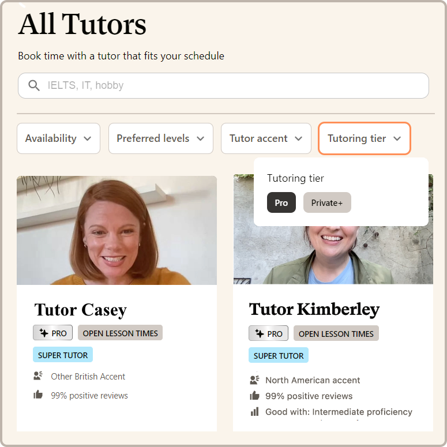This screenshot has height=447, width=447.
Task: Toggle the Private+ tutoring tier filter
Action: (x=327, y=202)
